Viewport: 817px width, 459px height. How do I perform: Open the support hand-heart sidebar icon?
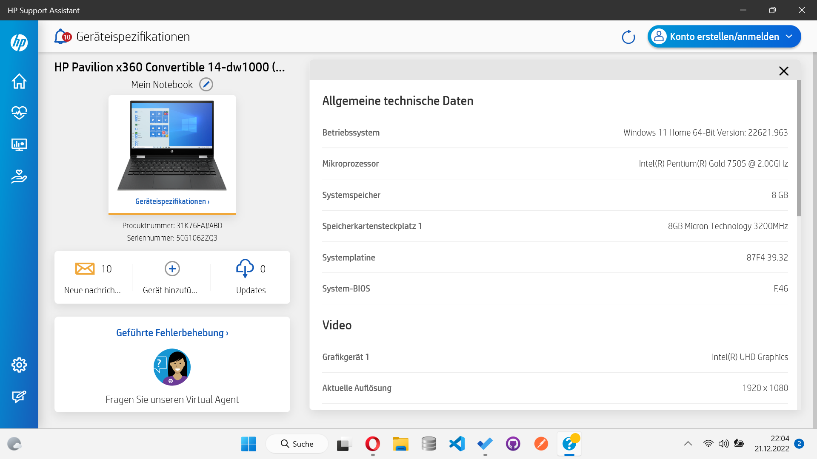(x=19, y=176)
